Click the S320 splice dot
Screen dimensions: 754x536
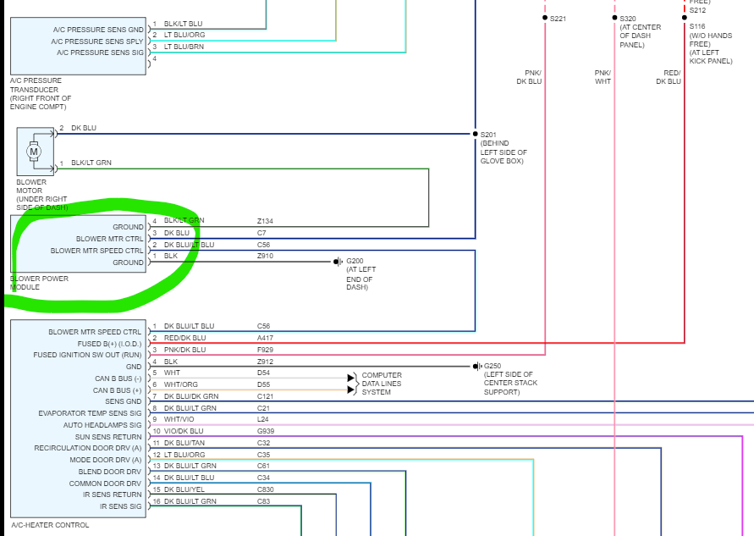(x=614, y=18)
